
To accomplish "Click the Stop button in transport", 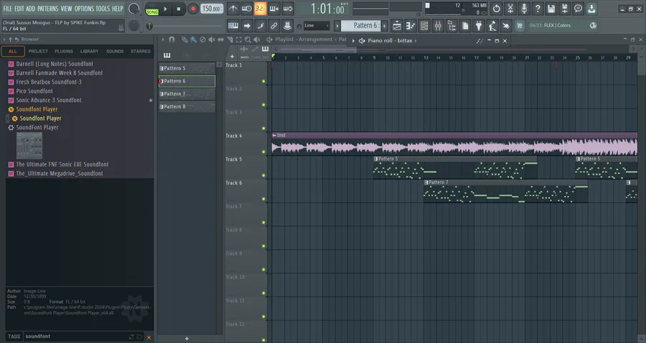I will (x=179, y=9).
